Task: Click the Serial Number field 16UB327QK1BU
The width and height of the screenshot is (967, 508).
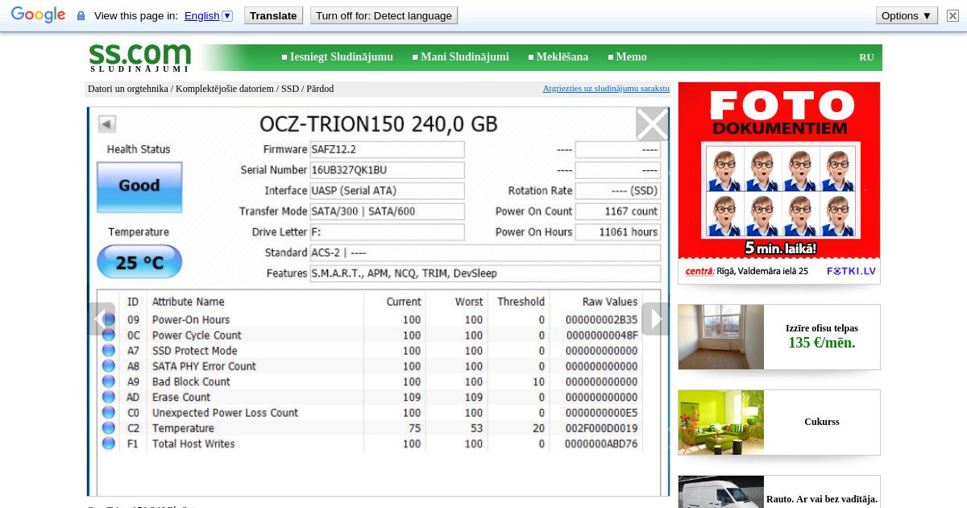Action: (387, 170)
